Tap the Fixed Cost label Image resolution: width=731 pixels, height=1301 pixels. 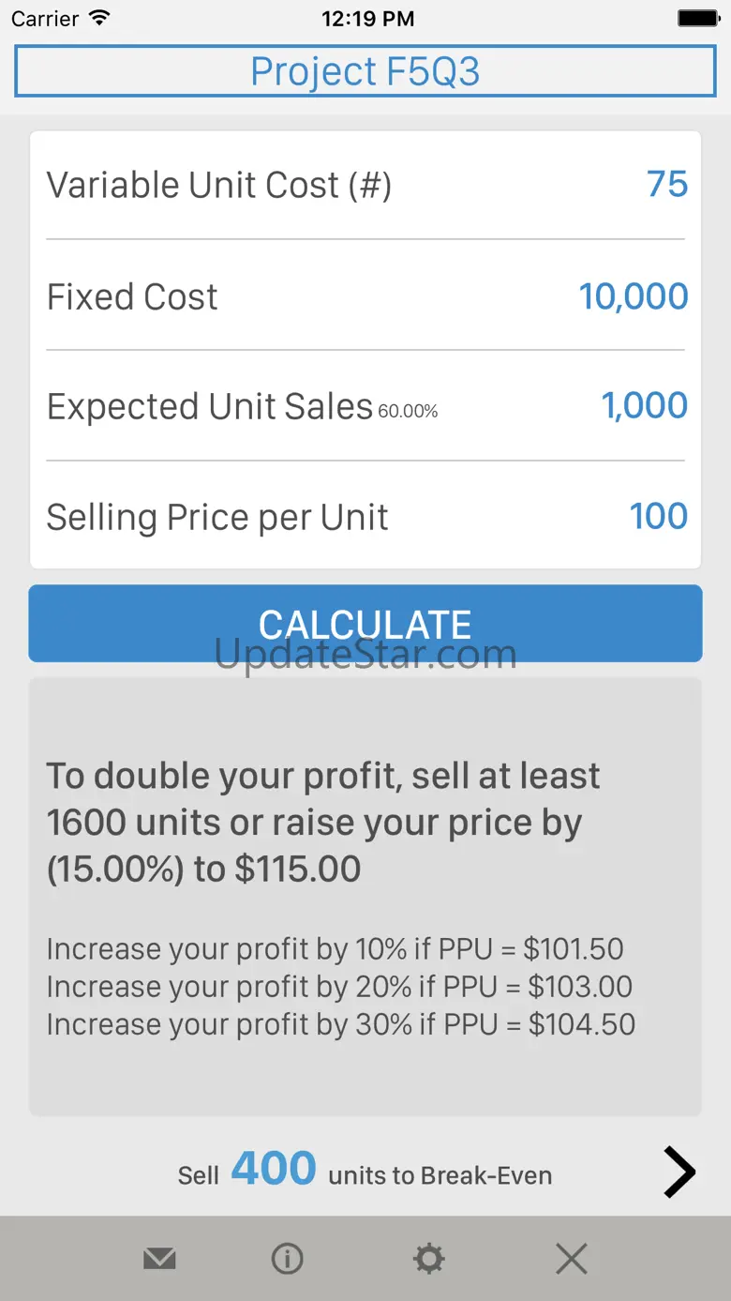coord(132,297)
